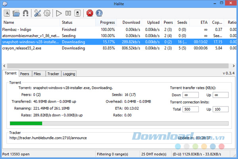Sort by Peers column header
Screen dimensions: 238x159
coord(168,23)
